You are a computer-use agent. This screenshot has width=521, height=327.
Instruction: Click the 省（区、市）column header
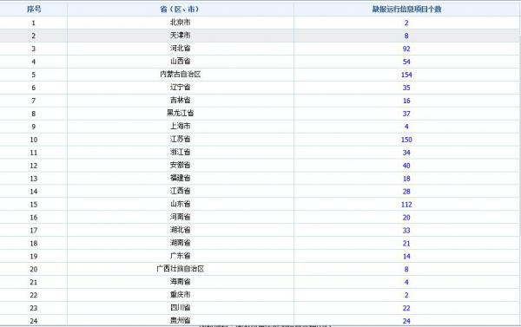click(x=180, y=9)
